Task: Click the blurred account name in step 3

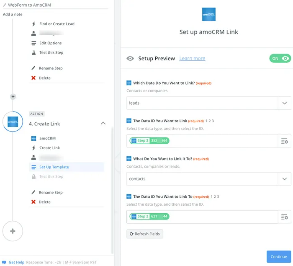Action: pos(51,33)
